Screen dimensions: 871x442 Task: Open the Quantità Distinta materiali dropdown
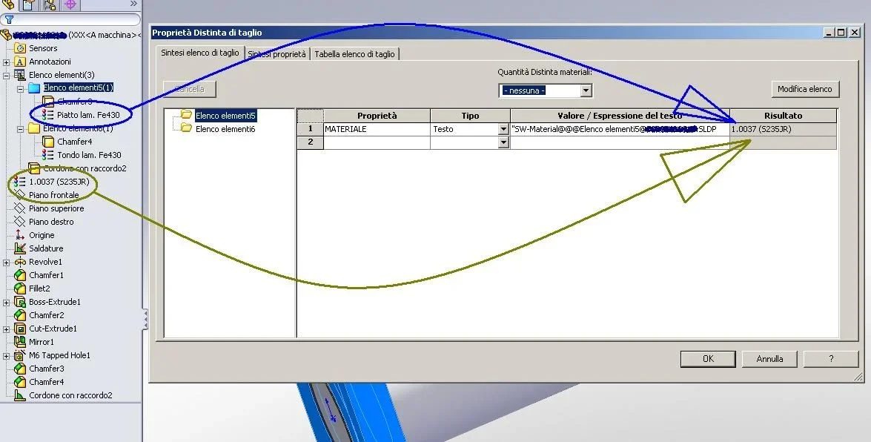(586, 90)
